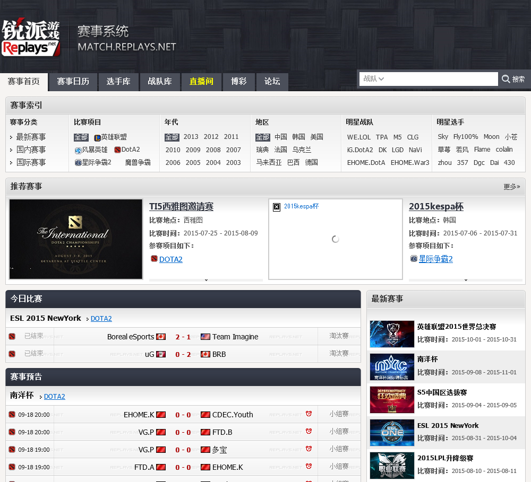This screenshot has width=531, height=482.
Task: Open the S5中国区选拔赛 thumbnail
Action: coord(392,400)
